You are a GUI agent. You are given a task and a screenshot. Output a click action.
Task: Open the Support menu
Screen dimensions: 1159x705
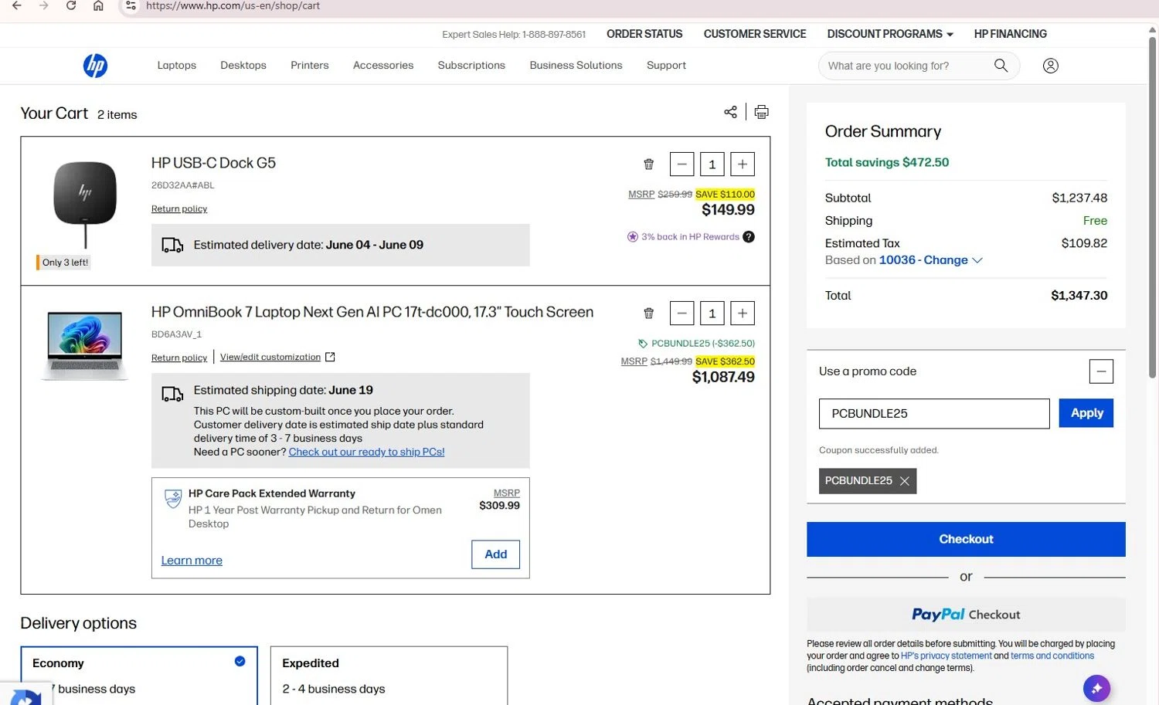pos(666,66)
